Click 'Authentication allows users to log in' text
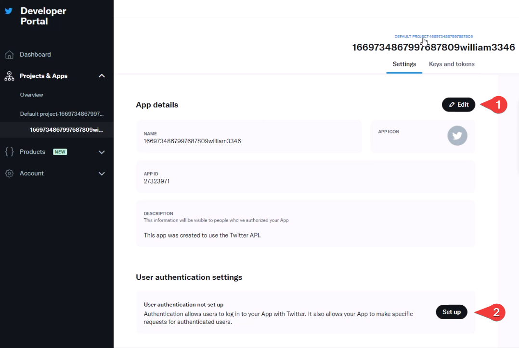The image size is (519, 348). pyautogui.click(x=278, y=318)
